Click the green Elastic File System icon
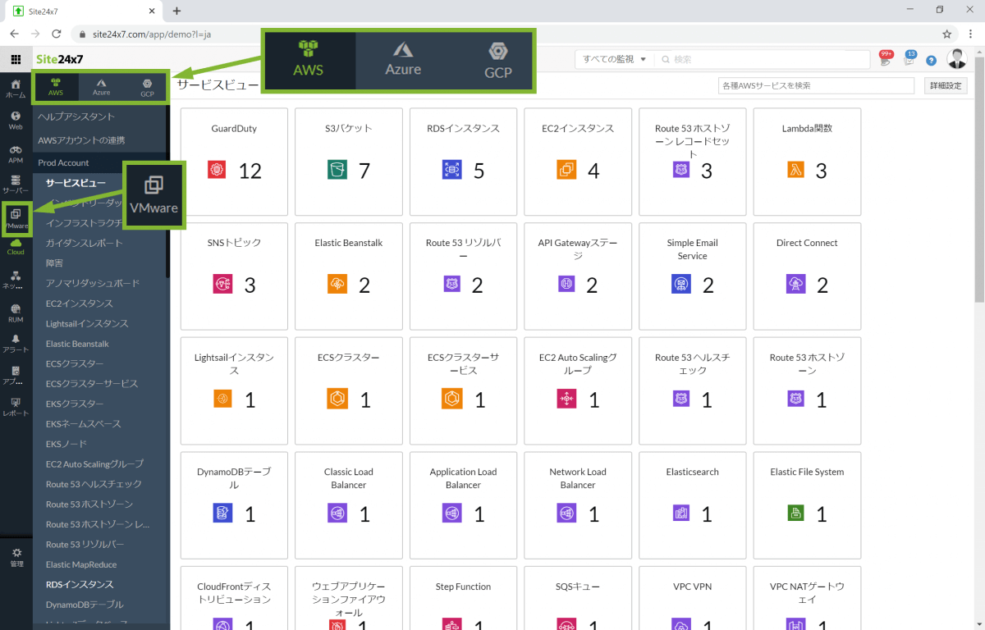 coord(795,514)
